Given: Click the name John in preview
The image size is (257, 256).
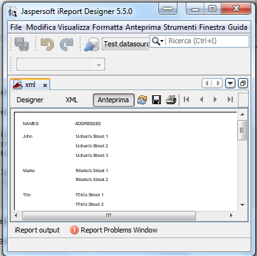Looking at the screenshot, I should [x=27, y=137].
